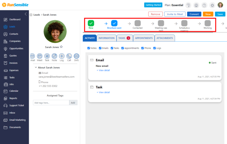Open the Dashboard sidebar item
227x144 pixels.
click(12, 20)
